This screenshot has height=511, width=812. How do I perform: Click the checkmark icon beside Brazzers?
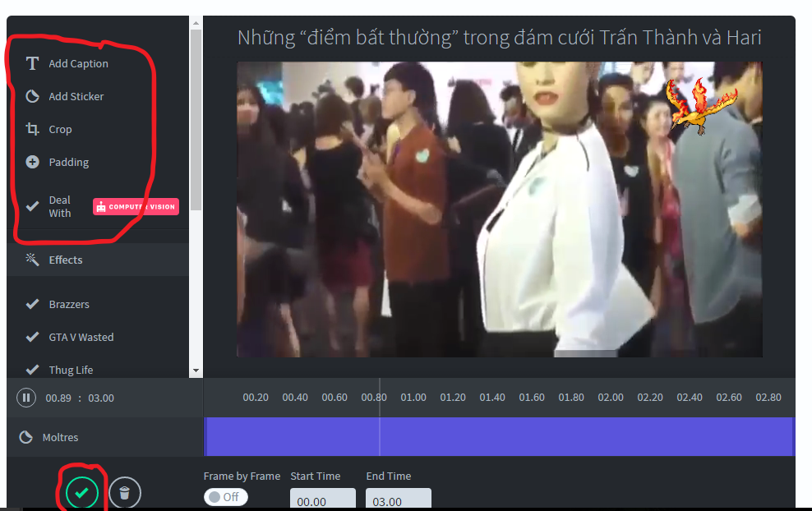tap(32, 304)
